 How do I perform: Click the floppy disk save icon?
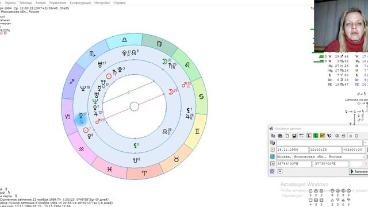tap(294, 136)
